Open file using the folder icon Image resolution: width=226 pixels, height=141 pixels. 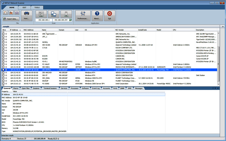(x=11, y=13)
